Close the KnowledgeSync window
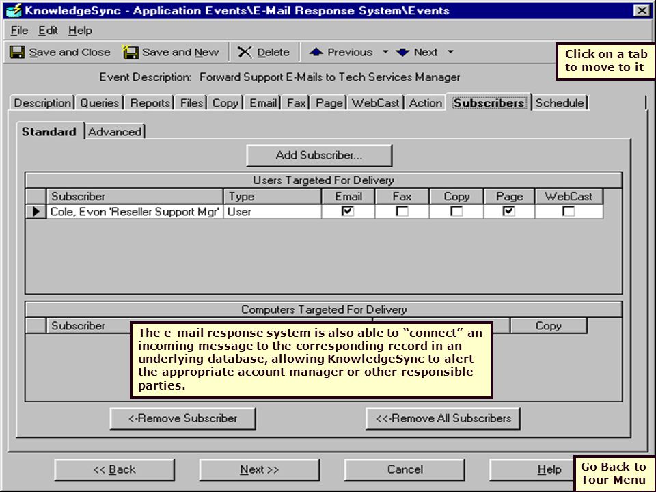656x492 pixels. 642,10
